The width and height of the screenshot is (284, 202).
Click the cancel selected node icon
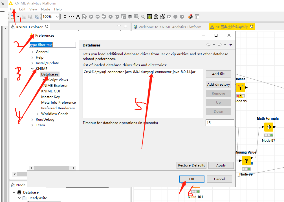[111, 17]
